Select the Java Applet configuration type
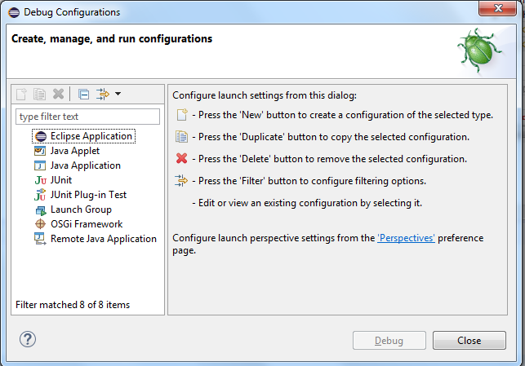This screenshot has width=525, height=366. point(74,151)
